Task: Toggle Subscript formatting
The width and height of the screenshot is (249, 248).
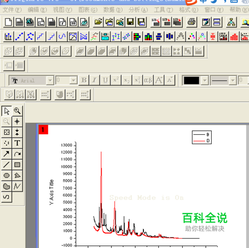Action: tap(127, 80)
